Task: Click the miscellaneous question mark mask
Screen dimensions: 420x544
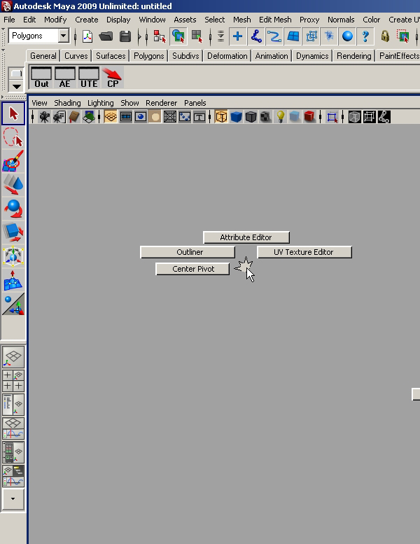Action: 365,36
